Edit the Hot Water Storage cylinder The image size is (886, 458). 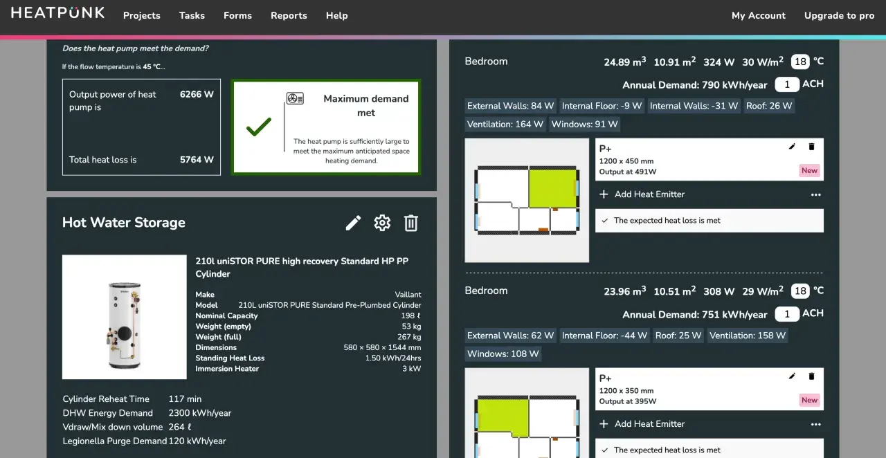[353, 223]
